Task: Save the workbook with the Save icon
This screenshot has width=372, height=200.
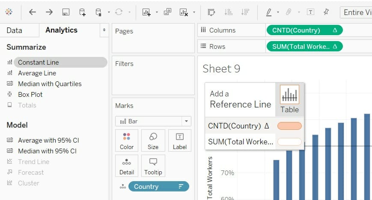Action: point(66,12)
